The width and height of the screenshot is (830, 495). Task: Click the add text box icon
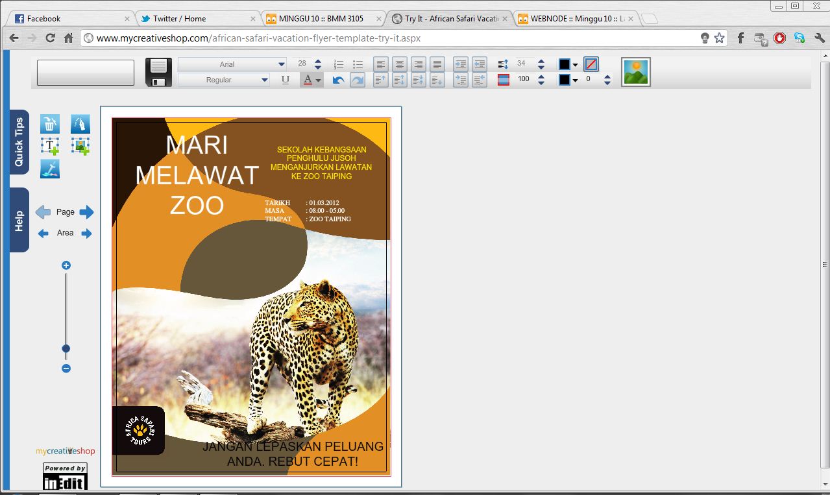50,146
